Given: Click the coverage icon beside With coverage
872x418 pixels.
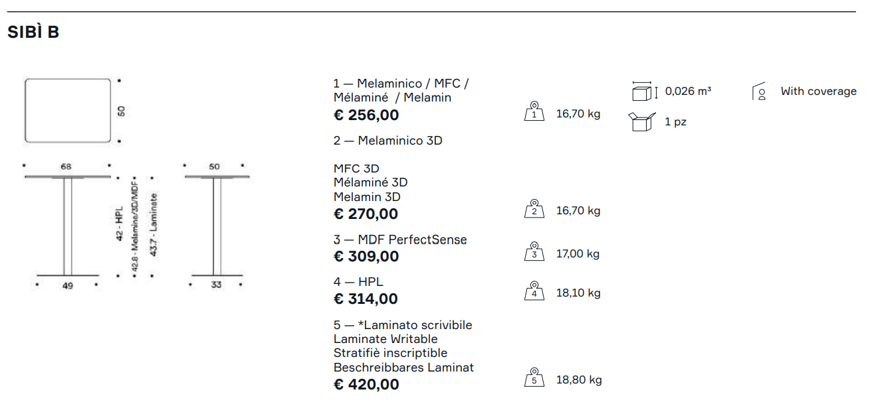Looking at the screenshot, I should click(x=760, y=92).
